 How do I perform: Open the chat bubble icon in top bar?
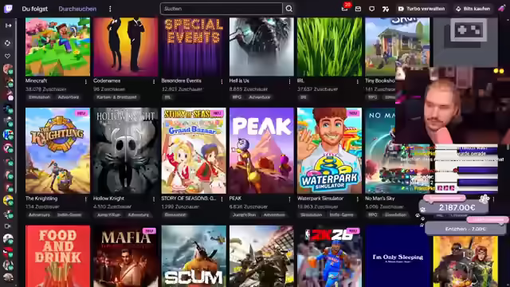click(x=372, y=9)
